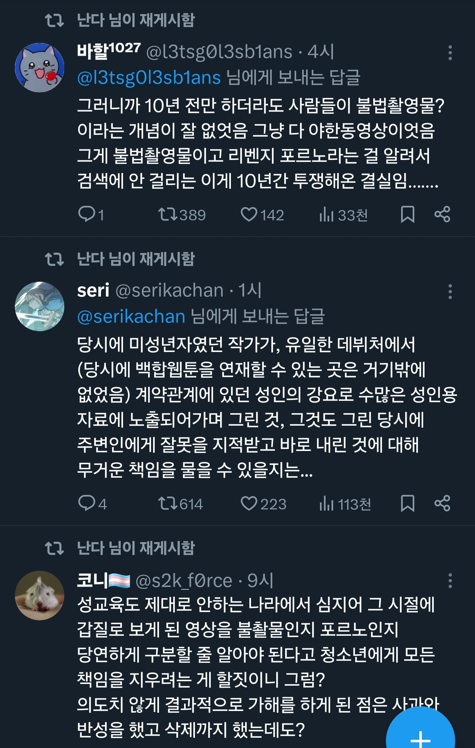Retweet the 바할1027 tweet with 389 retweets
This screenshot has height=748, width=475.
[x=168, y=214]
